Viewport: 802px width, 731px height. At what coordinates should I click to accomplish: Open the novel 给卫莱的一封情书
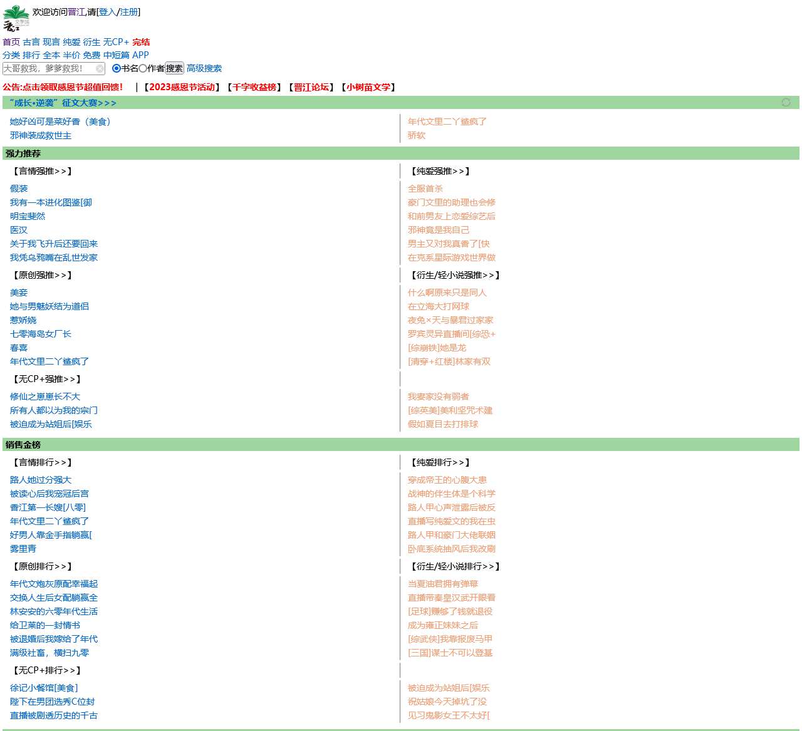45,625
